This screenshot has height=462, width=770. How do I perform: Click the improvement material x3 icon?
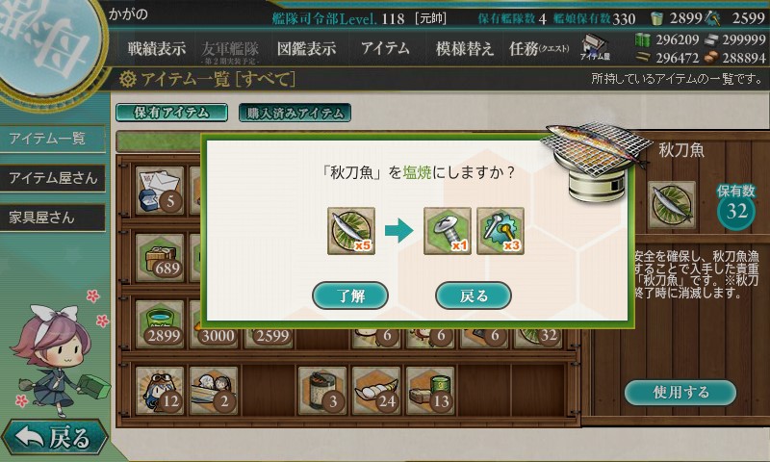pyautogui.click(x=500, y=231)
